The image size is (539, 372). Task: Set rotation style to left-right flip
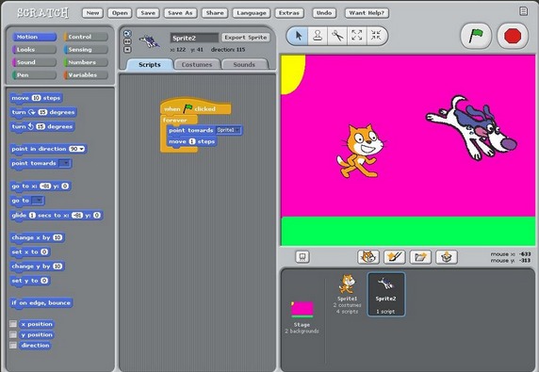point(127,41)
